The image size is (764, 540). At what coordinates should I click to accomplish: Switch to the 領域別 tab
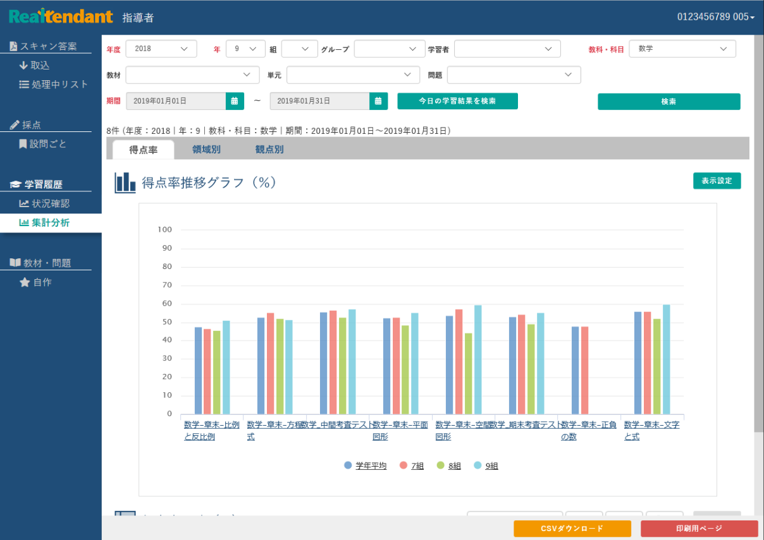[x=206, y=150]
